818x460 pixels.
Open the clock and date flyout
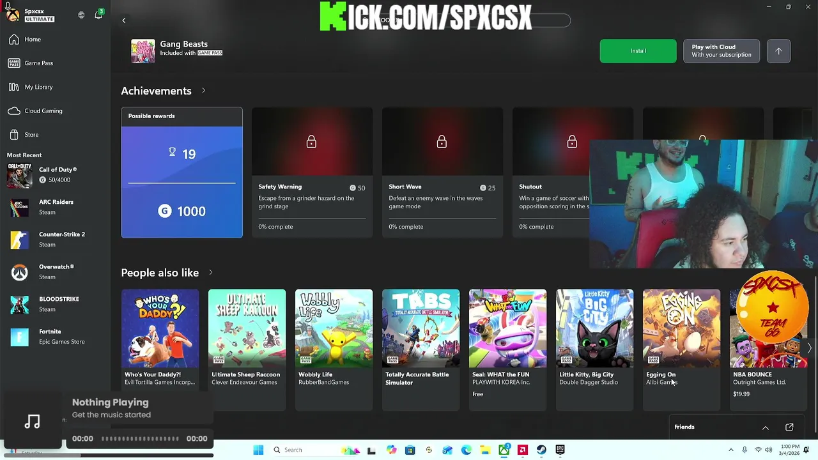coord(791,450)
